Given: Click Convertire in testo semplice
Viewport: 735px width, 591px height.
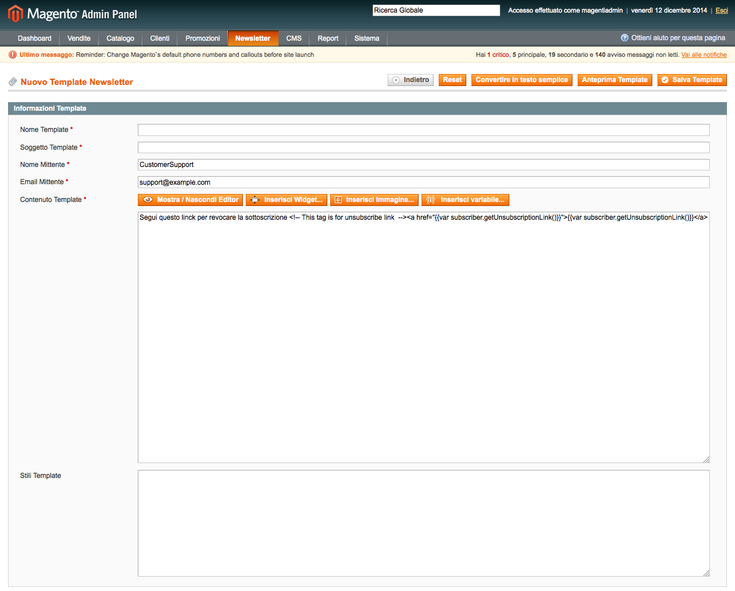Looking at the screenshot, I should tap(521, 80).
